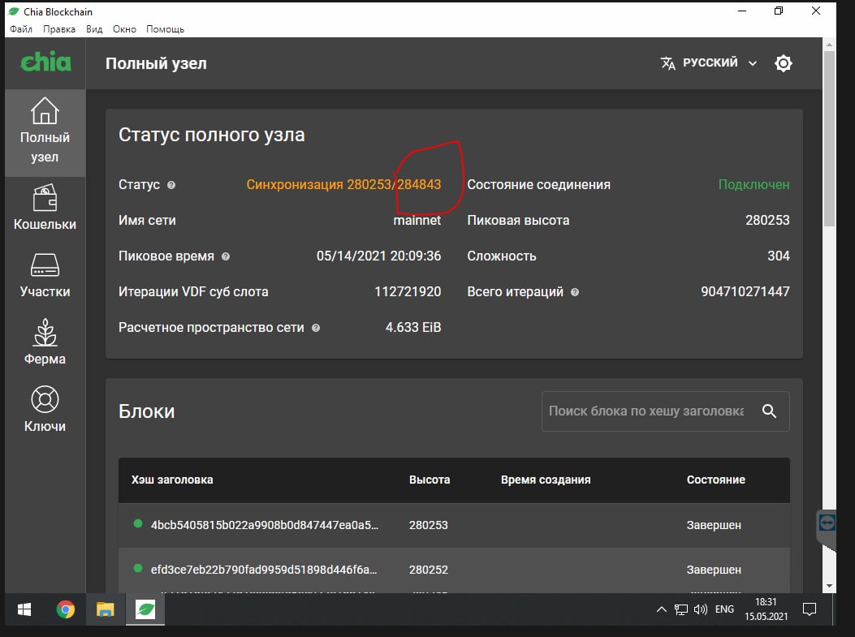Open File Explorer from the taskbar

(x=106, y=609)
